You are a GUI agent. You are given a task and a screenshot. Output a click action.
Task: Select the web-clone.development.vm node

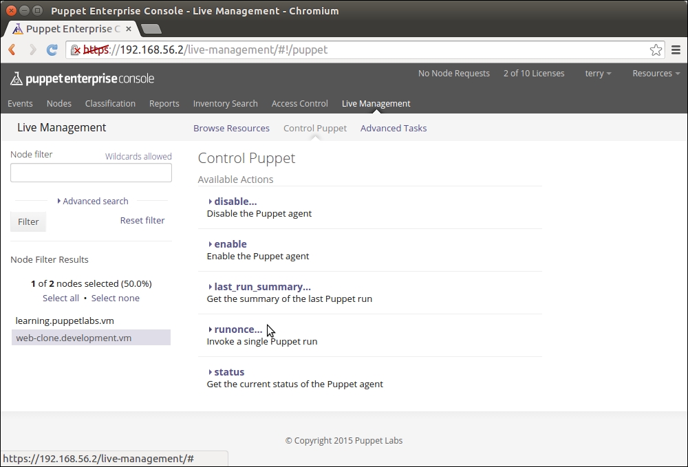[x=74, y=338]
